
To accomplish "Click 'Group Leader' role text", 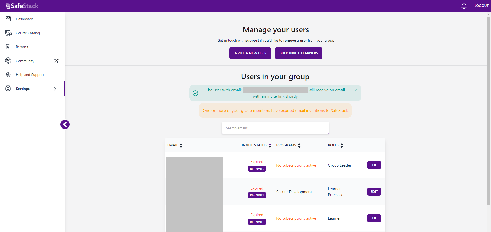I will (x=340, y=165).
